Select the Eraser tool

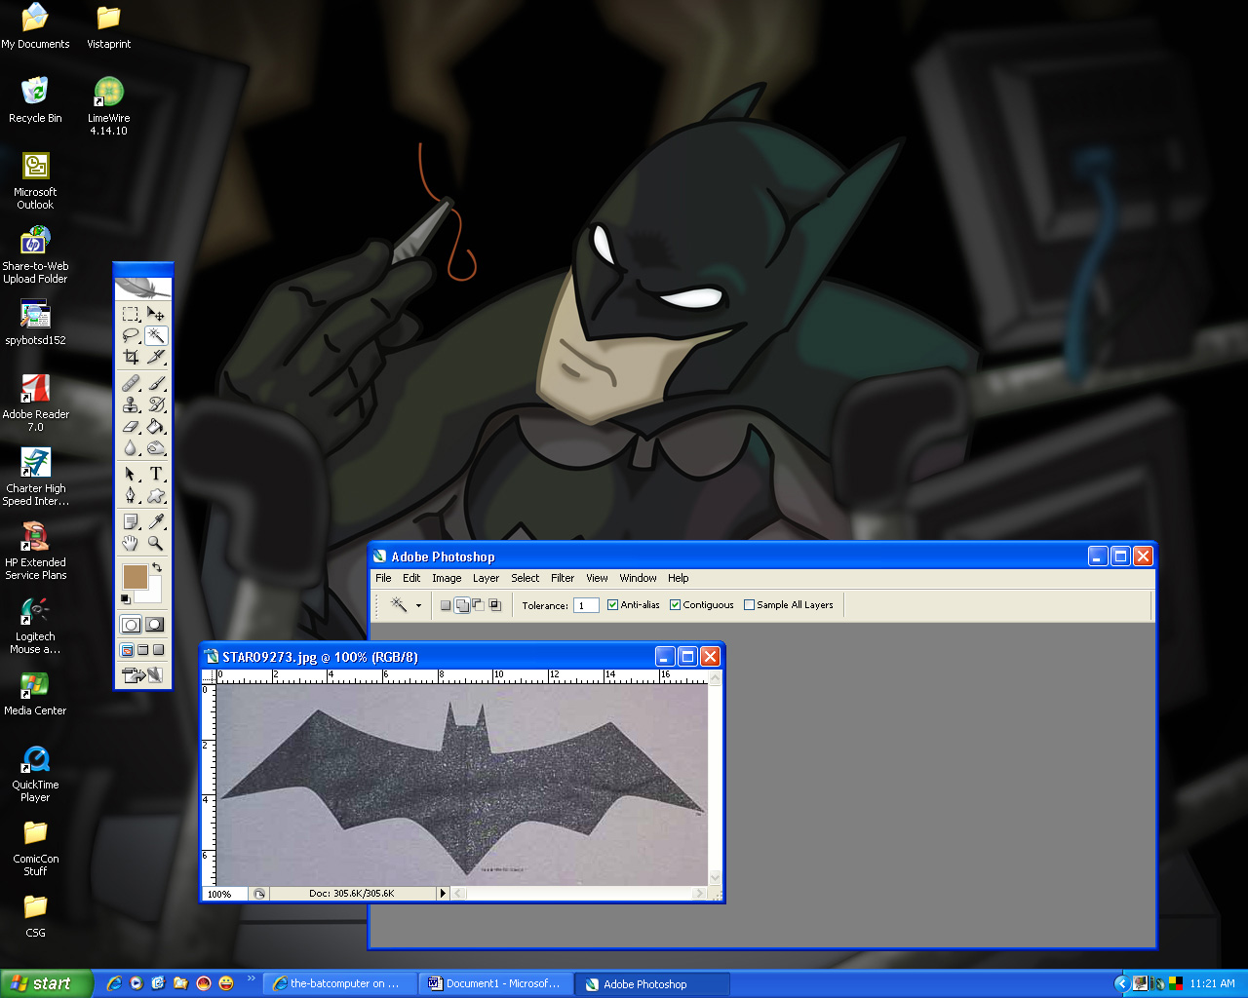coord(131,426)
